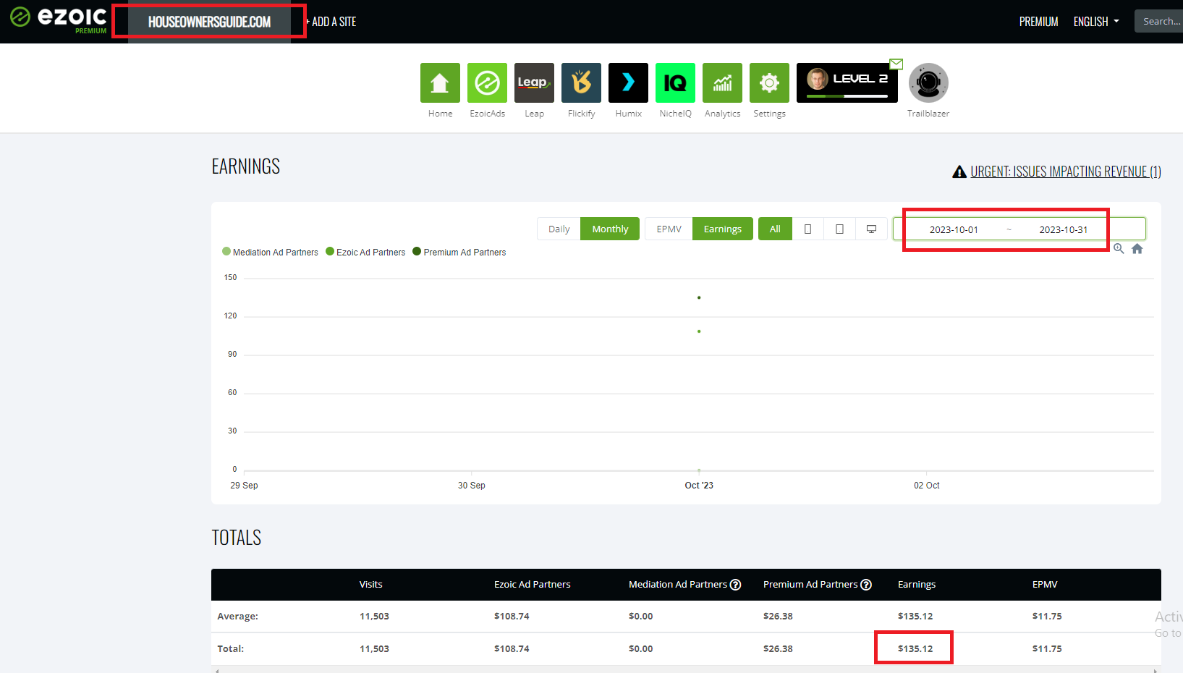Open the Humix icon
This screenshot has width=1183, height=673.
(628, 82)
